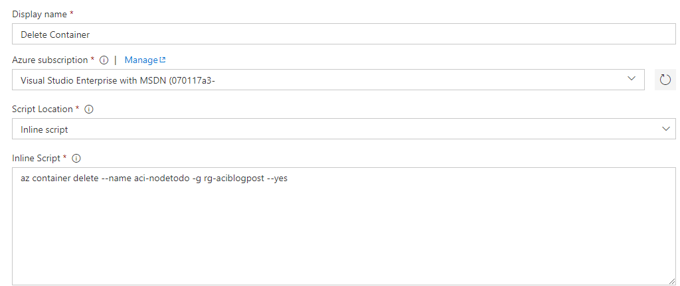The image size is (680, 286).
Task: Click the Script Location label
Action: 42,109
